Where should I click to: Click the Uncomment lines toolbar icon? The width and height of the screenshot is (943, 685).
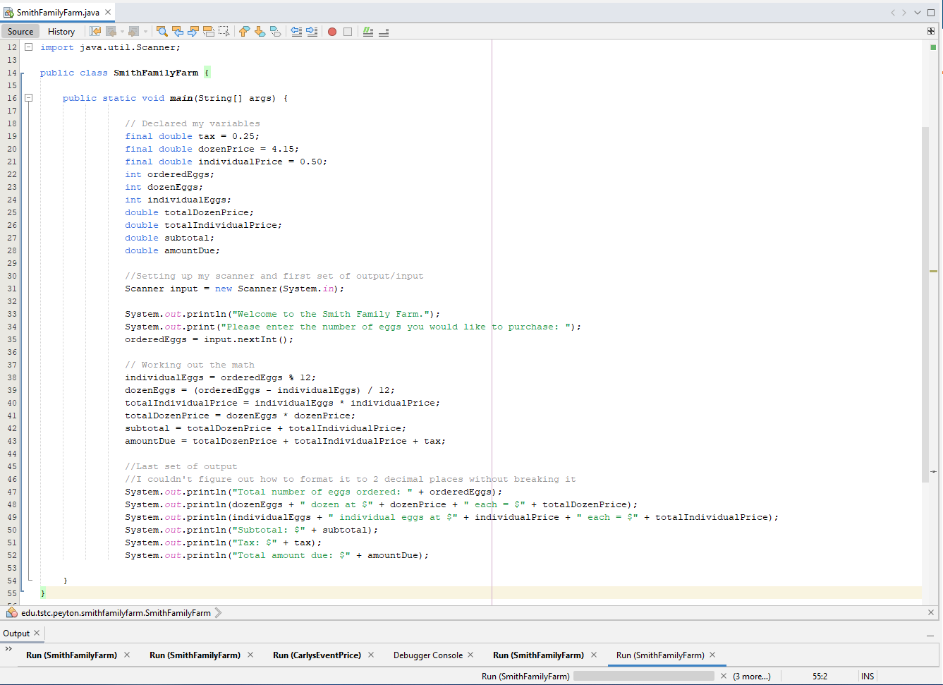(384, 32)
